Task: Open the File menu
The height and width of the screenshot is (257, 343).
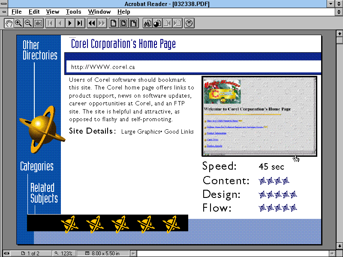Action: click(16, 12)
